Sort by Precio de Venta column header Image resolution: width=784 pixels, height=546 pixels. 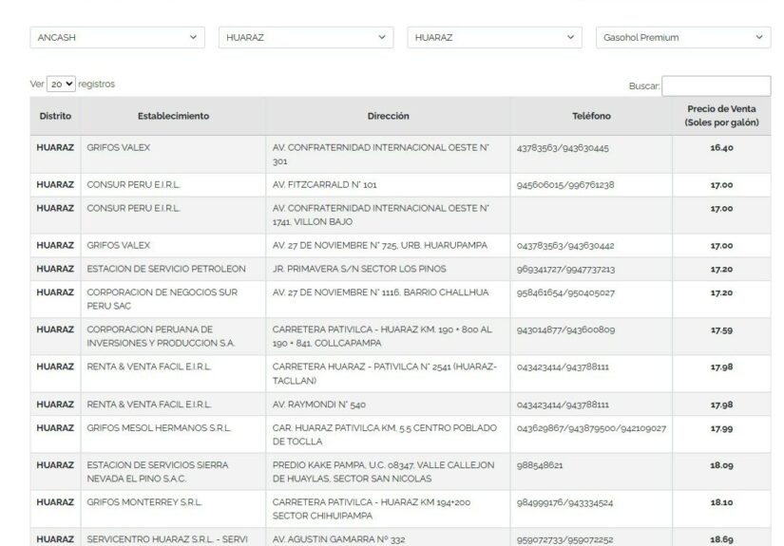tap(721, 116)
